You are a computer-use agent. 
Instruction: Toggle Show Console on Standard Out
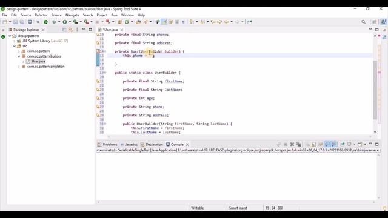pos(327,144)
